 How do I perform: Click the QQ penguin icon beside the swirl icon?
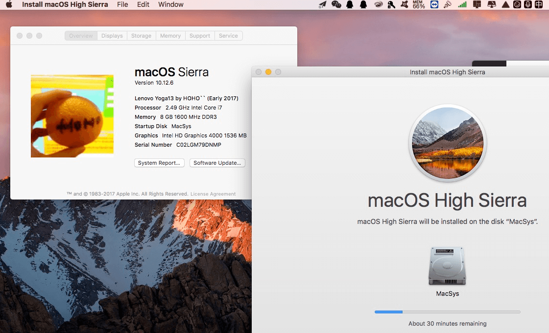click(363, 4)
